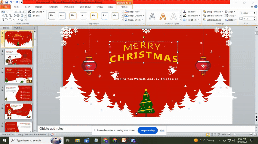
Task: Click the Hide link on the sharing bar
Action: coord(162,131)
